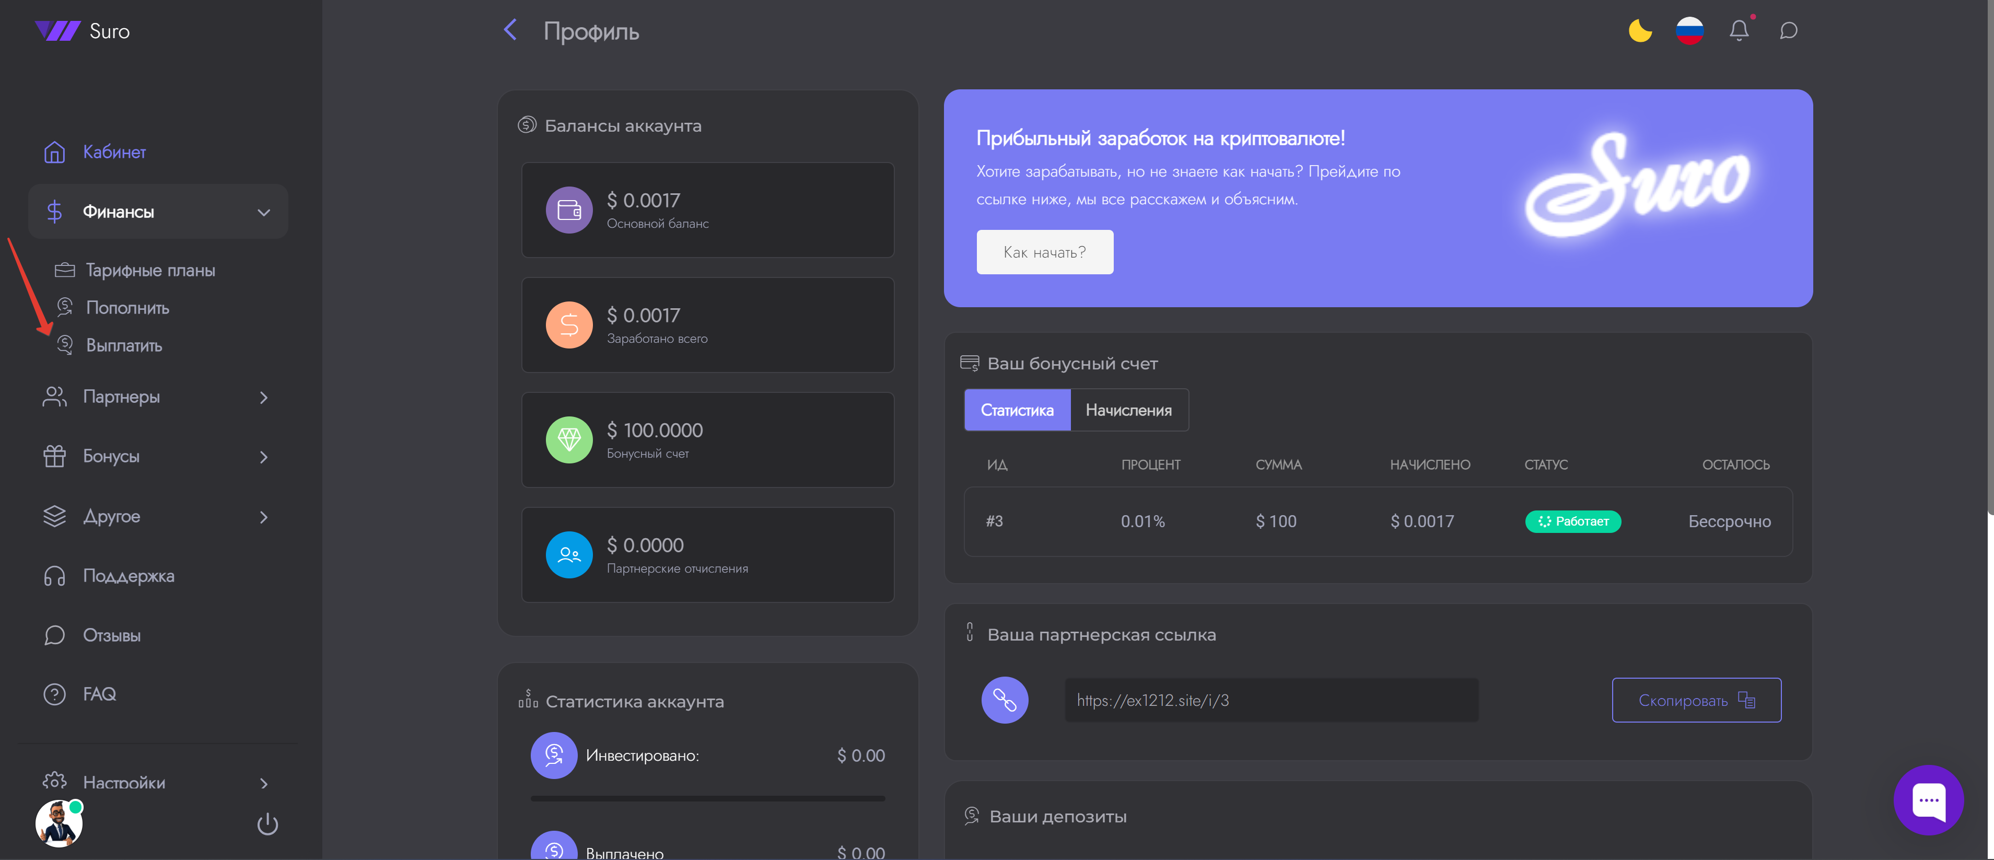Open Тарифные планы menu item

(x=150, y=270)
